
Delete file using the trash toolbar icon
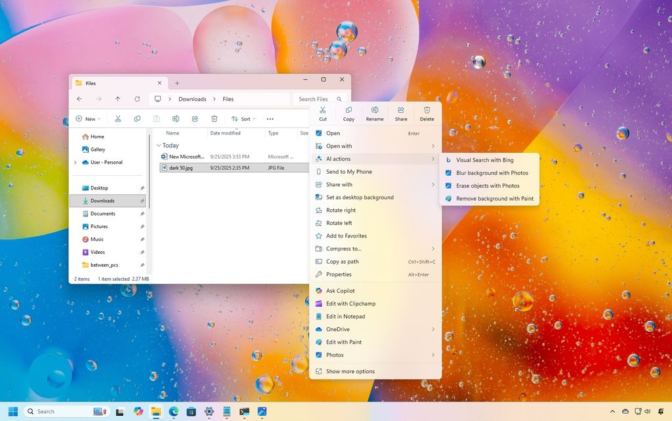pos(427,113)
